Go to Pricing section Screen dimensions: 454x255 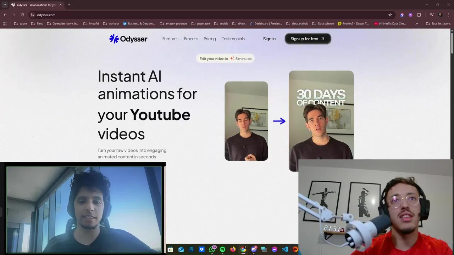coord(210,39)
